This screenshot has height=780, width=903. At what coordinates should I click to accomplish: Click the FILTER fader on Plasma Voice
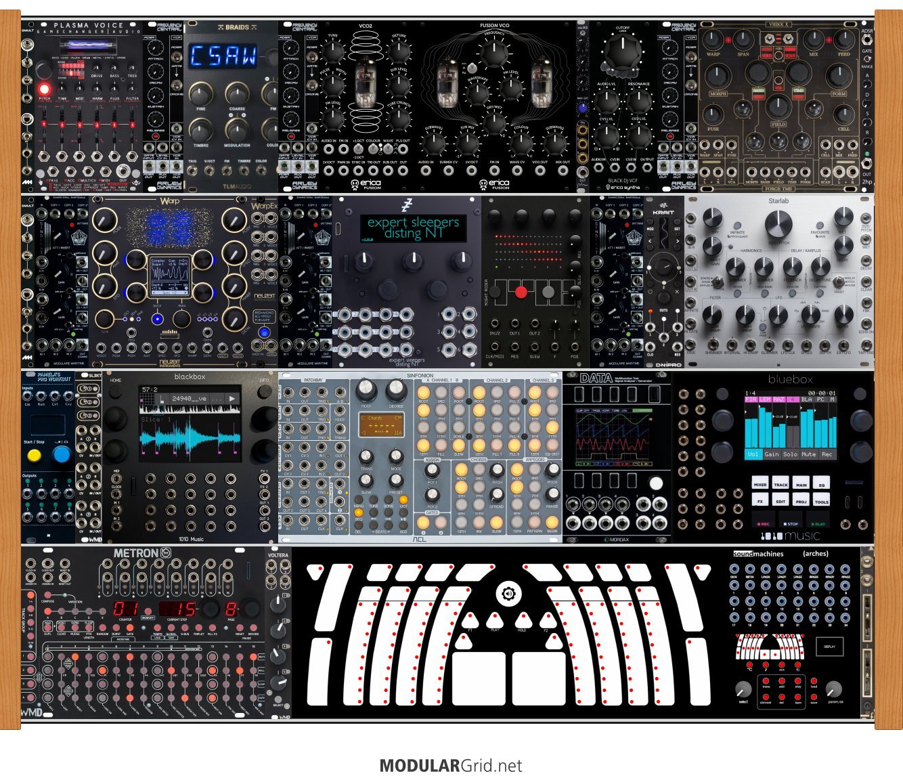133,126
